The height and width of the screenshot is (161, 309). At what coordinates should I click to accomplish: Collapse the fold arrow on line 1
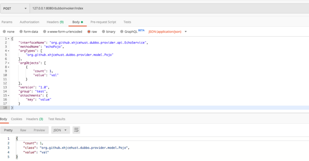(x=8, y=39)
